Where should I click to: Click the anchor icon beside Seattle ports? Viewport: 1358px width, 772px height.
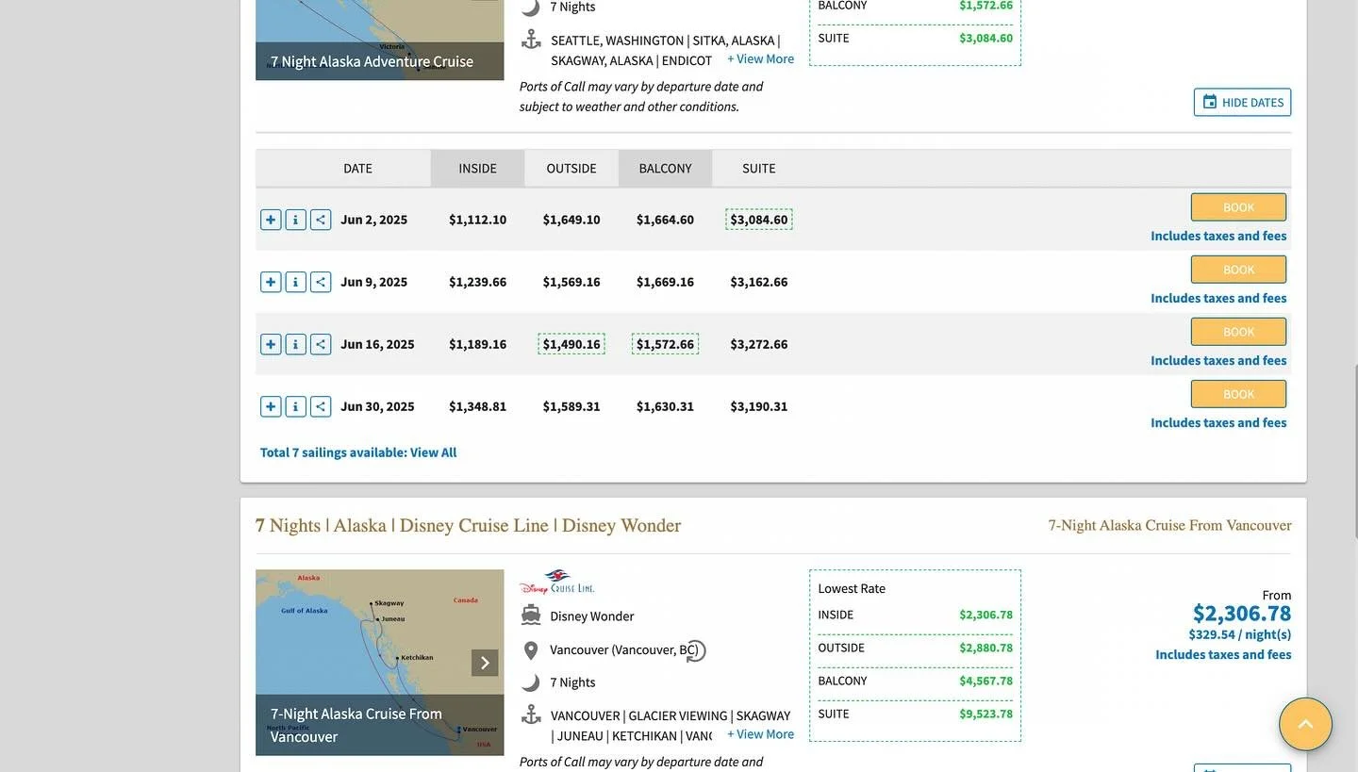(x=531, y=40)
